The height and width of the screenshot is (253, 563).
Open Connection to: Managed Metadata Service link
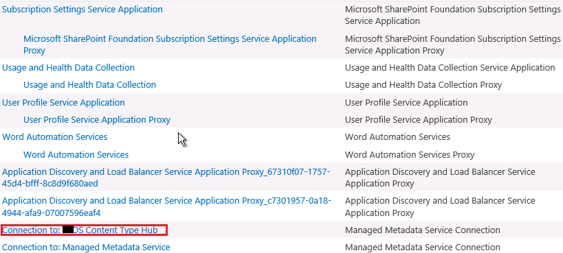[86, 248]
